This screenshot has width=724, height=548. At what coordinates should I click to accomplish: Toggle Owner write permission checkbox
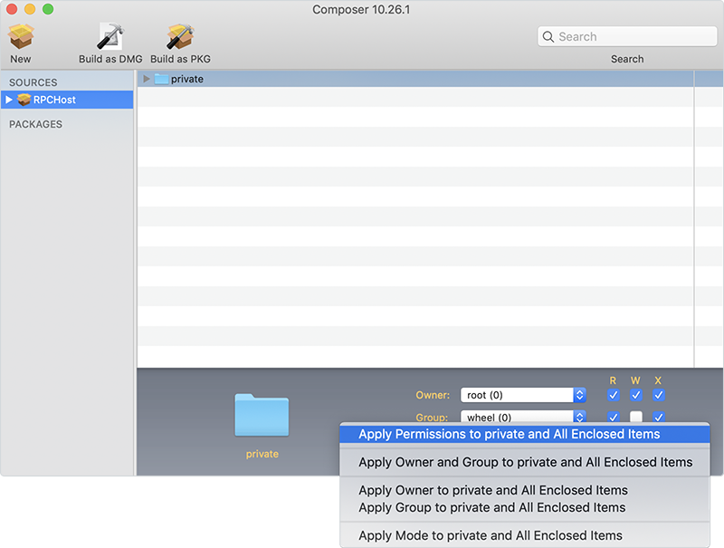tap(636, 395)
